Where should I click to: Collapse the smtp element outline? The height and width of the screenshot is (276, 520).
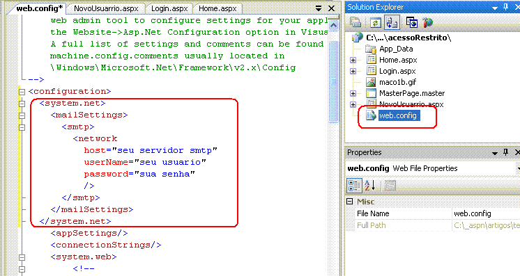pos(22,127)
